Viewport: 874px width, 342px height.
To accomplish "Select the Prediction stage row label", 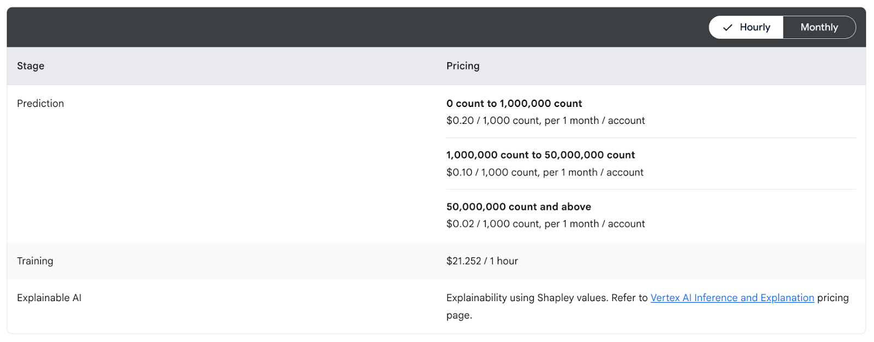I will point(40,104).
